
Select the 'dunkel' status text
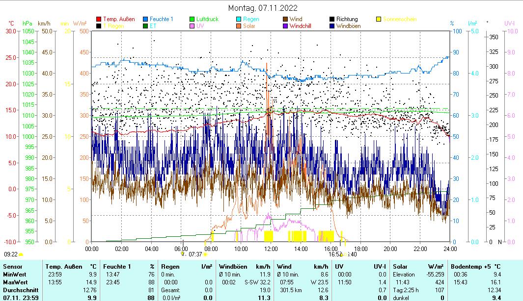(x=401, y=298)
